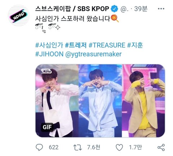Open the right beige jacket GIF panel

click(143, 101)
